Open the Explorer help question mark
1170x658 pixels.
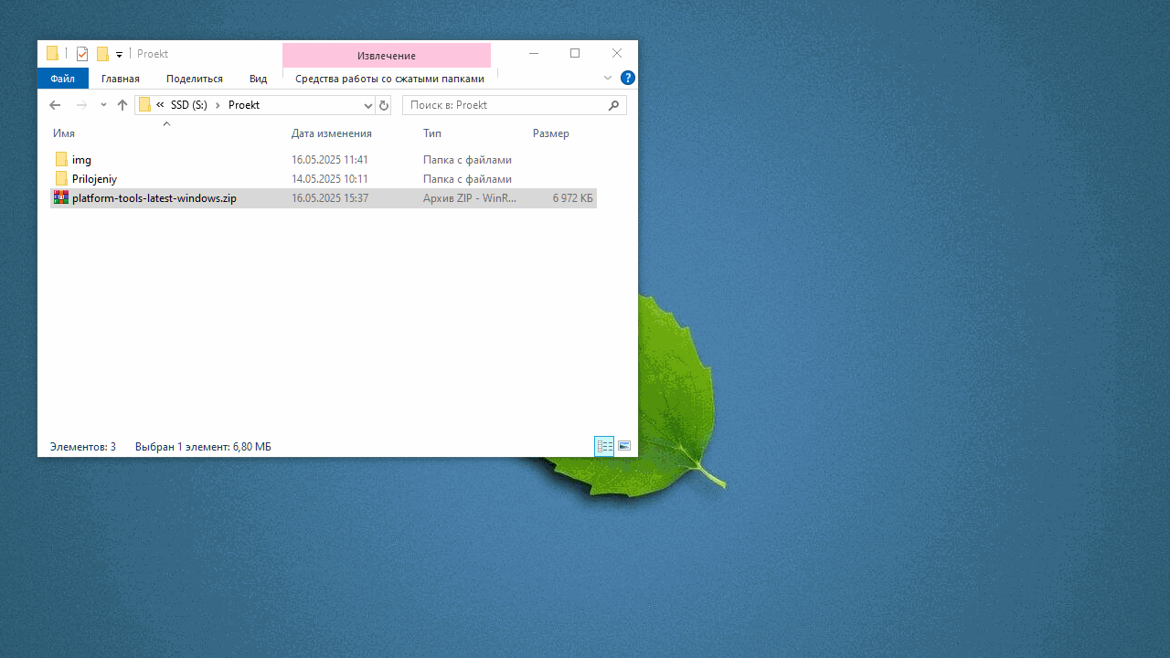click(x=628, y=78)
